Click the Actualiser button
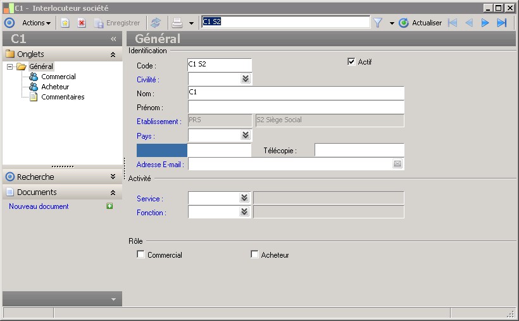The image size is (519, 321). [421, 23]
